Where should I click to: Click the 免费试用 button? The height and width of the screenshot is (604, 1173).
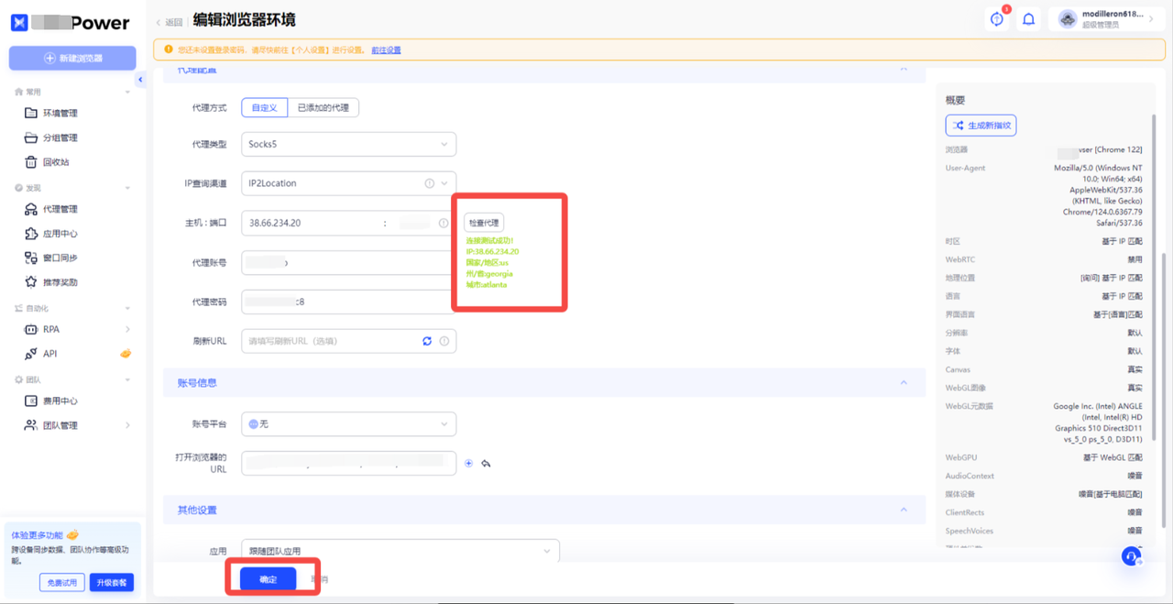point(62,583)
